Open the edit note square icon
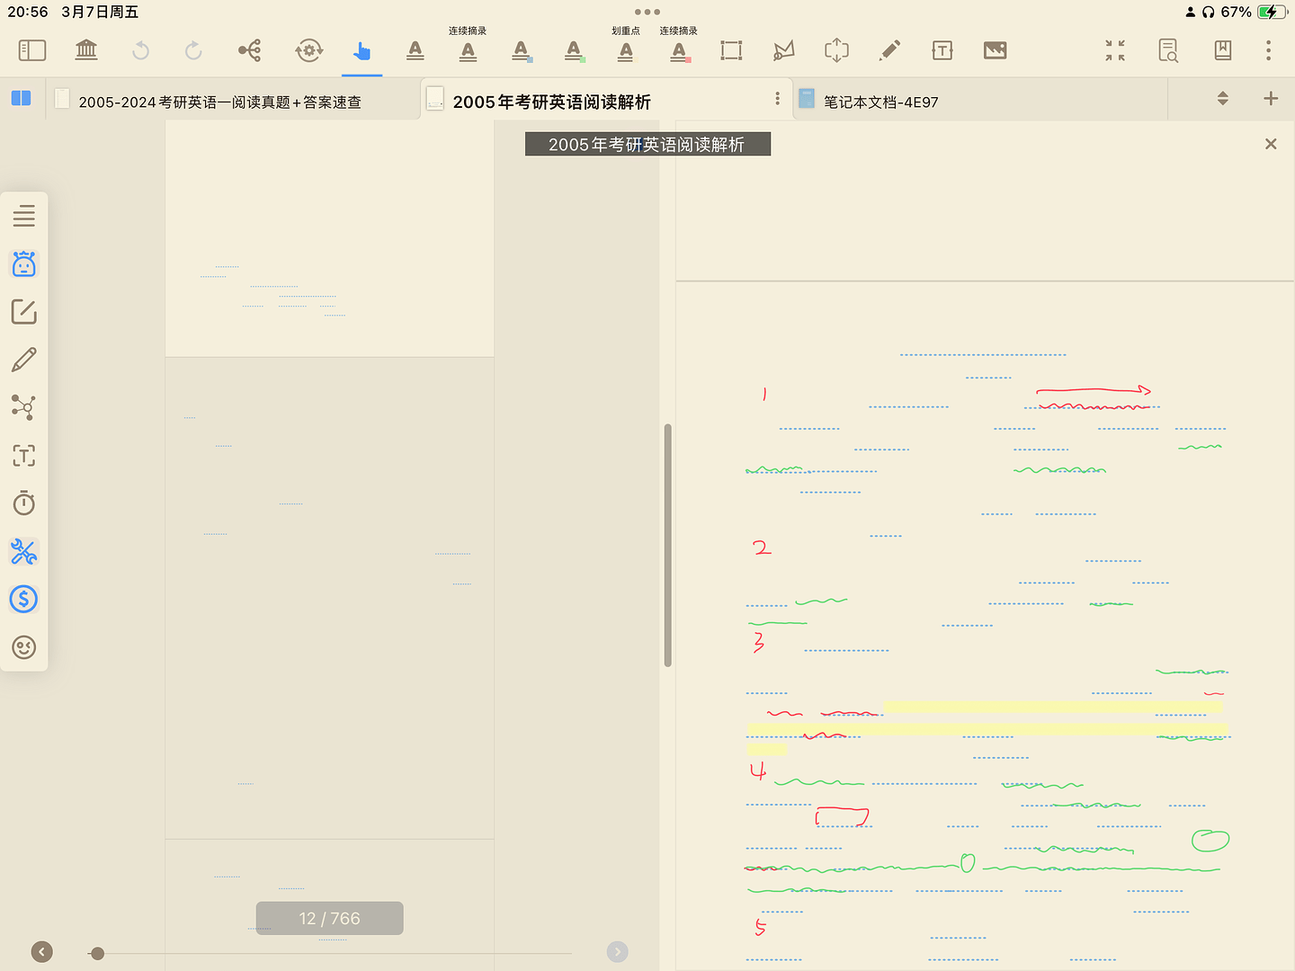1295x971 pixels. pos(24,312)
